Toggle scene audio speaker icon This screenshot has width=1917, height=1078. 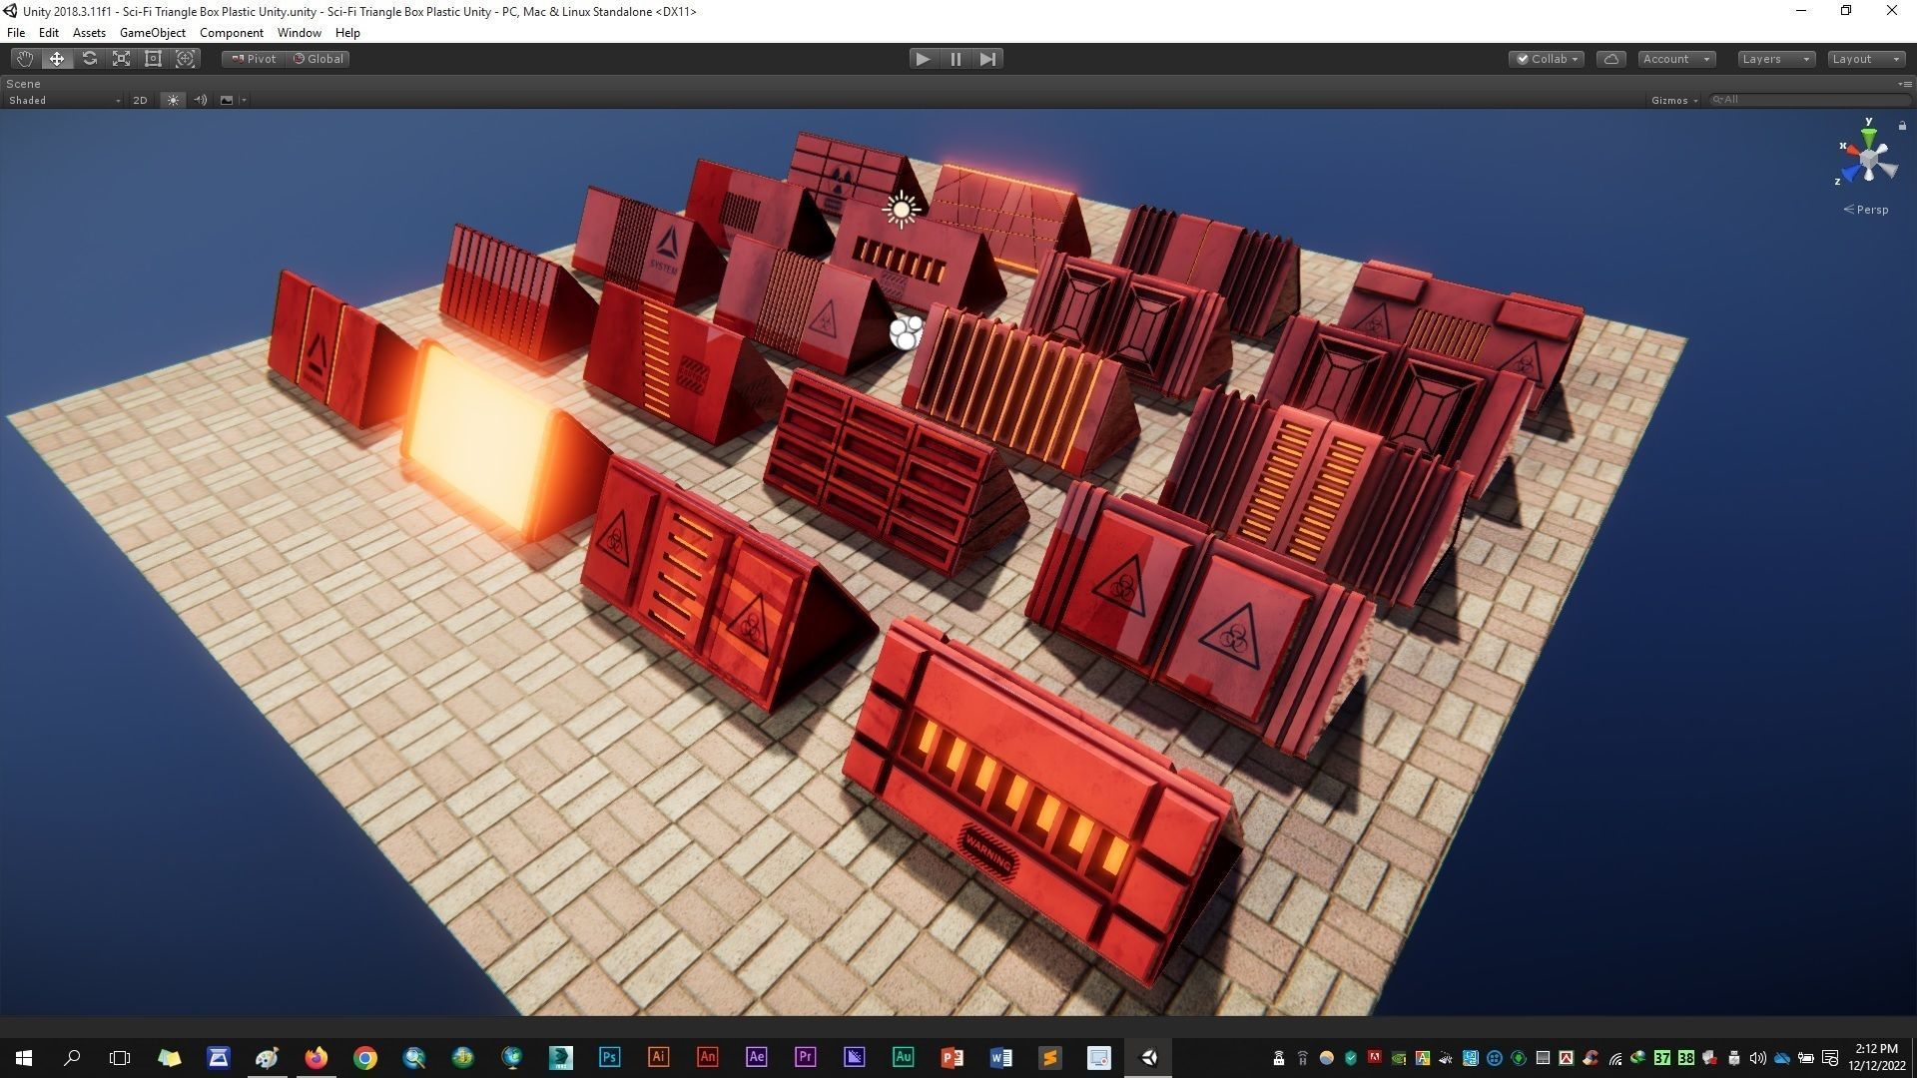pos(200,100)
